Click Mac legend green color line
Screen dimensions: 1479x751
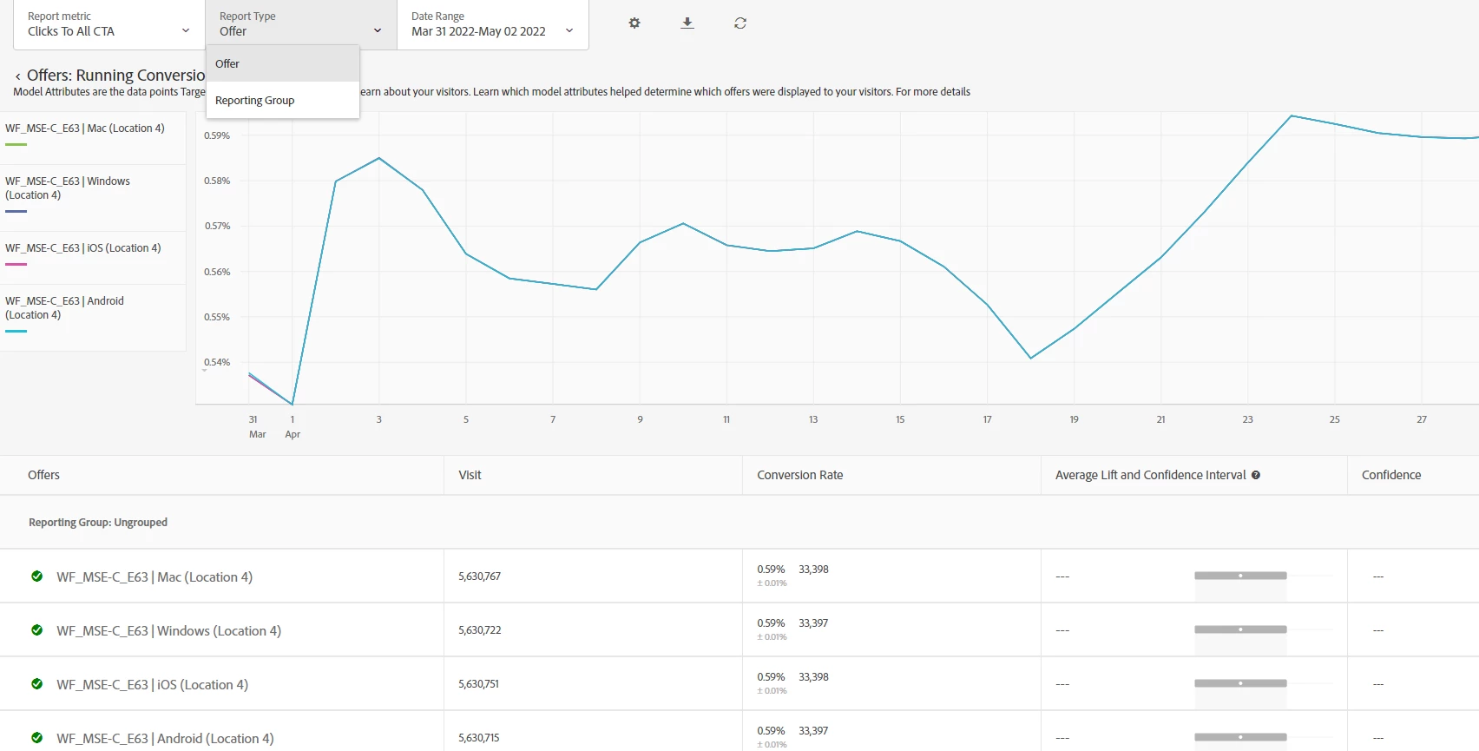pyautogui.click(x=16, y=145)
